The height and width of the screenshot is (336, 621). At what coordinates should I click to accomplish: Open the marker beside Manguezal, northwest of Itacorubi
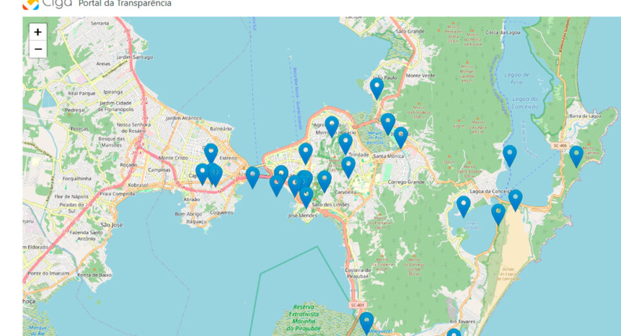(x=387, y=124)
